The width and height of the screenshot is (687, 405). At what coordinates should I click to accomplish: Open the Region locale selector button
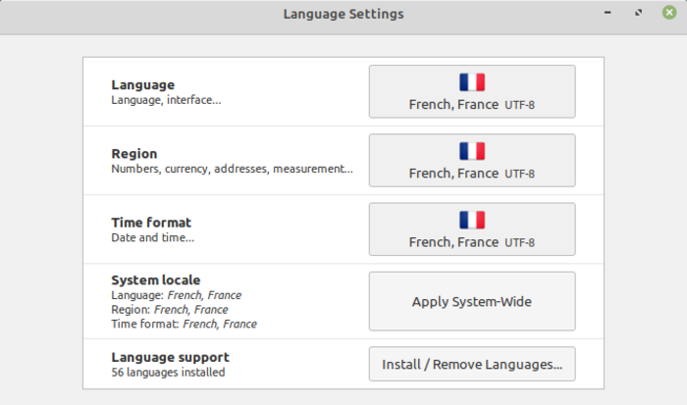click(472, 161)
